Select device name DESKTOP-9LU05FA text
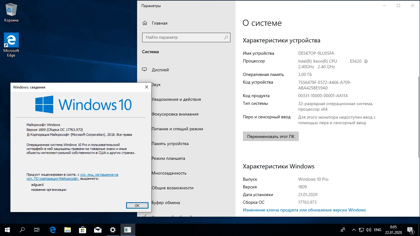 (316, 53)
